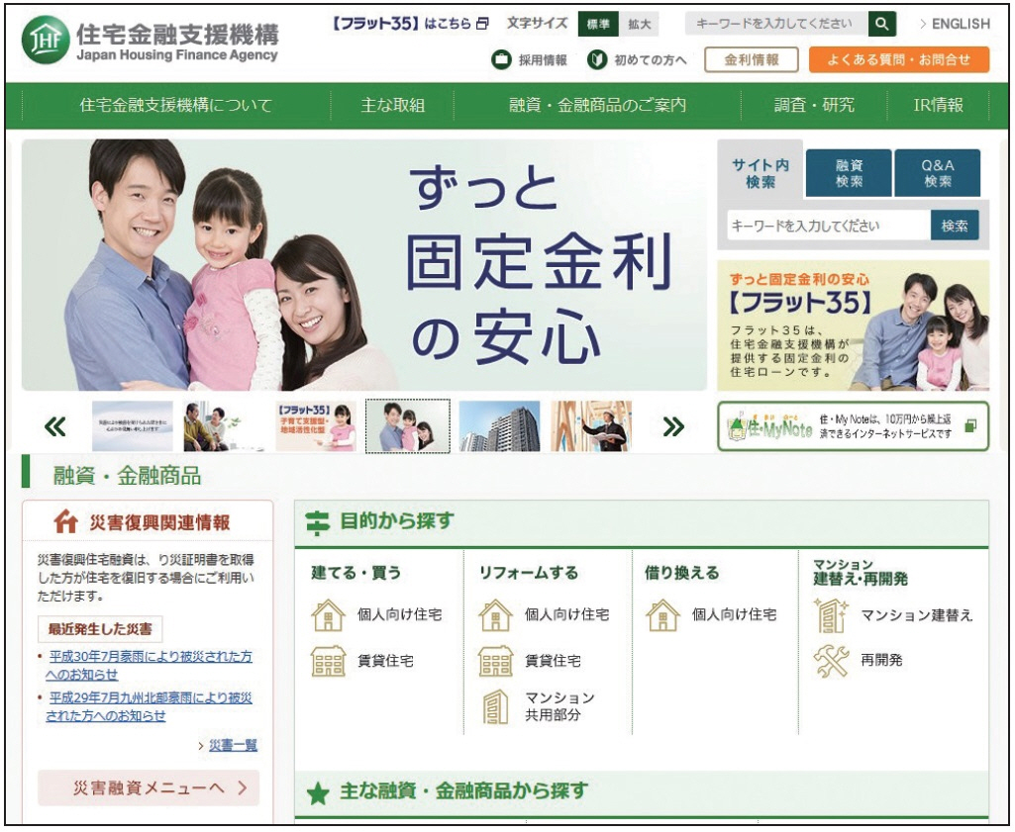Switch to the Q&A検索 tab

[x=937, y=173]
